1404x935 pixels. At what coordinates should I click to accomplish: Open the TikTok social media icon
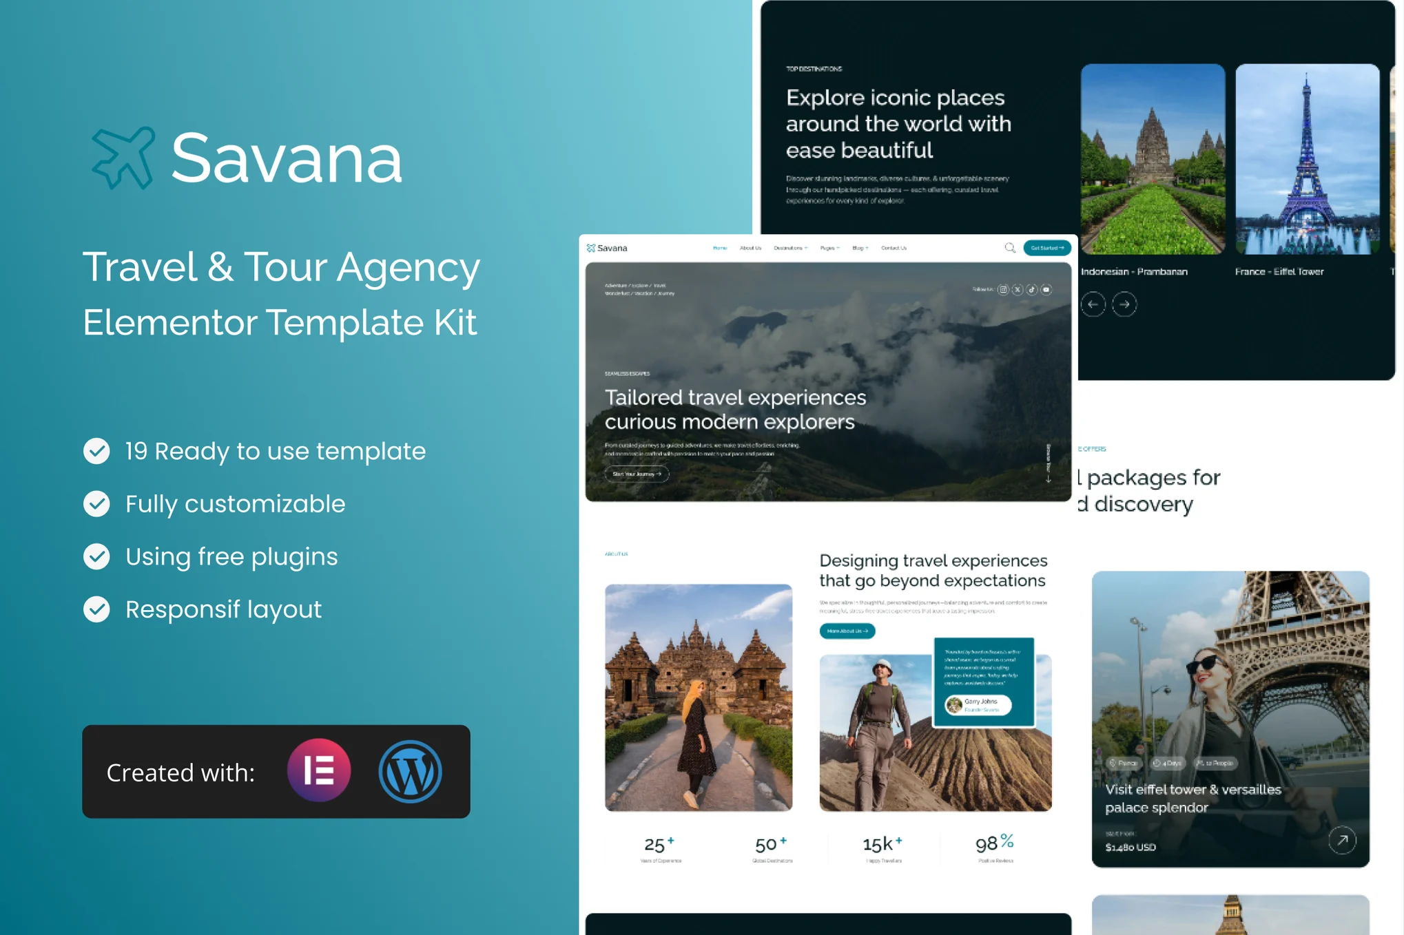[1032, 289]
